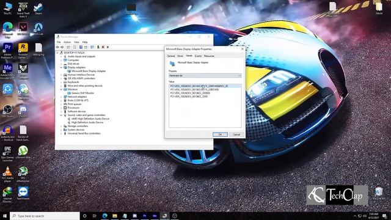This screenshot has width=391, height=220.
Task: Open Microsoft Edge desktop shortcut
Action: pos(8,30)
